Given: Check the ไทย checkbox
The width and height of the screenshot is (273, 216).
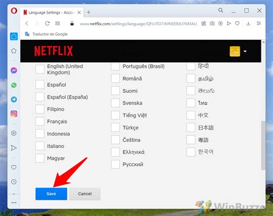Looking at the screenshot, I should pyautogui.click(x=191, y=103).
